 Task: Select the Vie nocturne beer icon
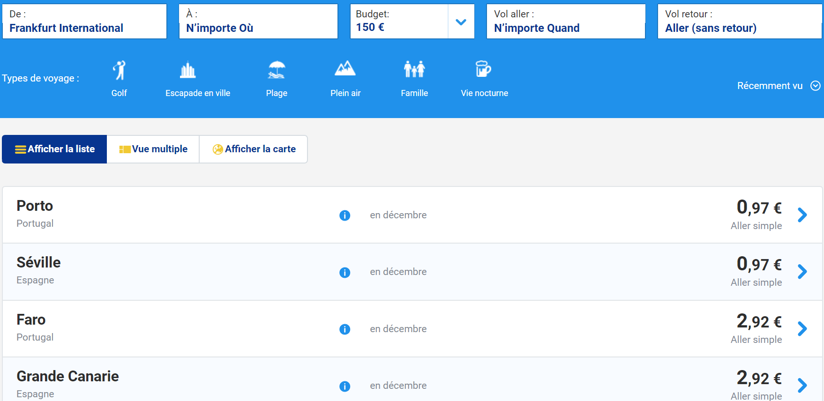point(483,69)
